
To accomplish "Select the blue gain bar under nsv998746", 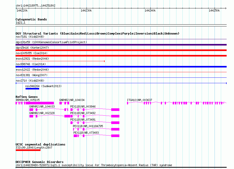I will tap(121, 67).
